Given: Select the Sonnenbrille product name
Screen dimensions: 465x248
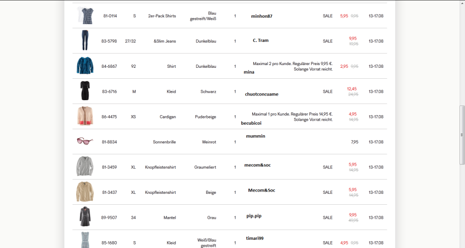Looking at the screenshot, I should [x=164, y=142].
